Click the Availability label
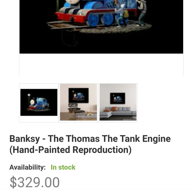190x190 pixels. [28, 167]
